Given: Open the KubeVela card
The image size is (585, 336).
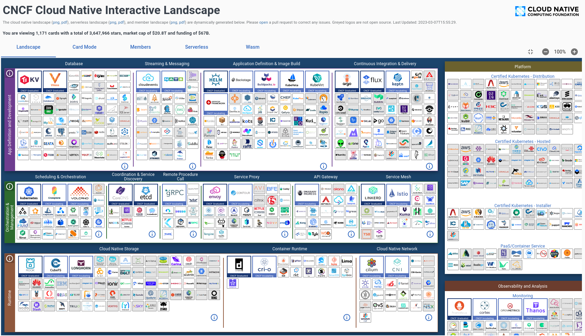Looking at the screenshot, I should 292,82.
